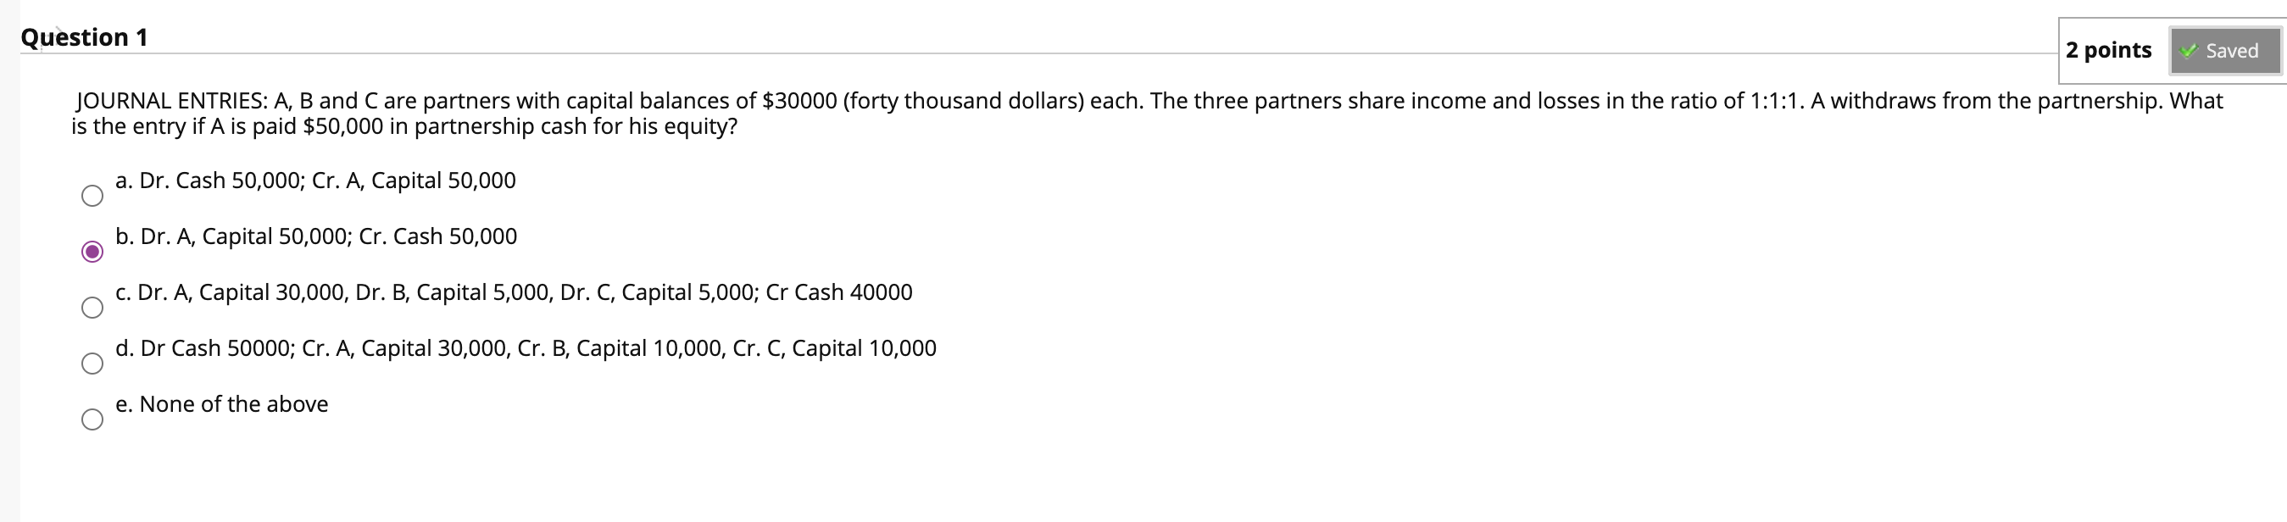
Task: Click the Question 1 heading
Action: tap(82, 36)
